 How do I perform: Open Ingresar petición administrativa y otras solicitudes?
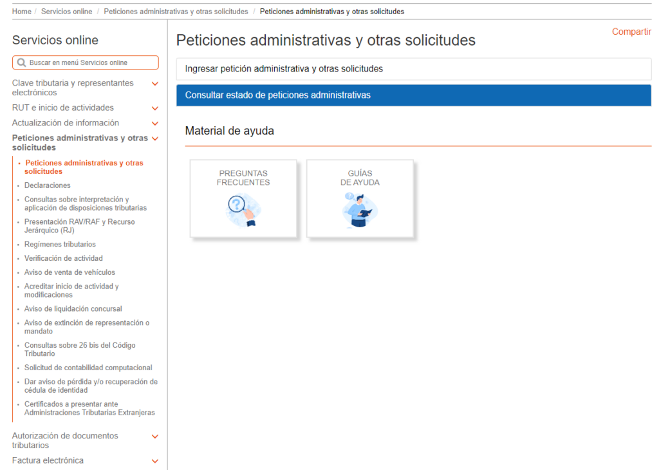click(x=414, y=69)
